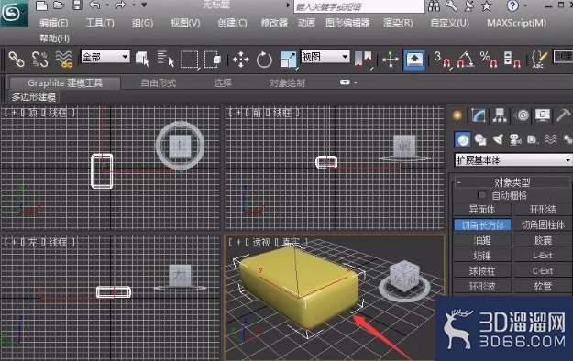Viewport: 573px width, 361px height.
Task: Toggle the 3D Snaps button
Action: [442, 60]
